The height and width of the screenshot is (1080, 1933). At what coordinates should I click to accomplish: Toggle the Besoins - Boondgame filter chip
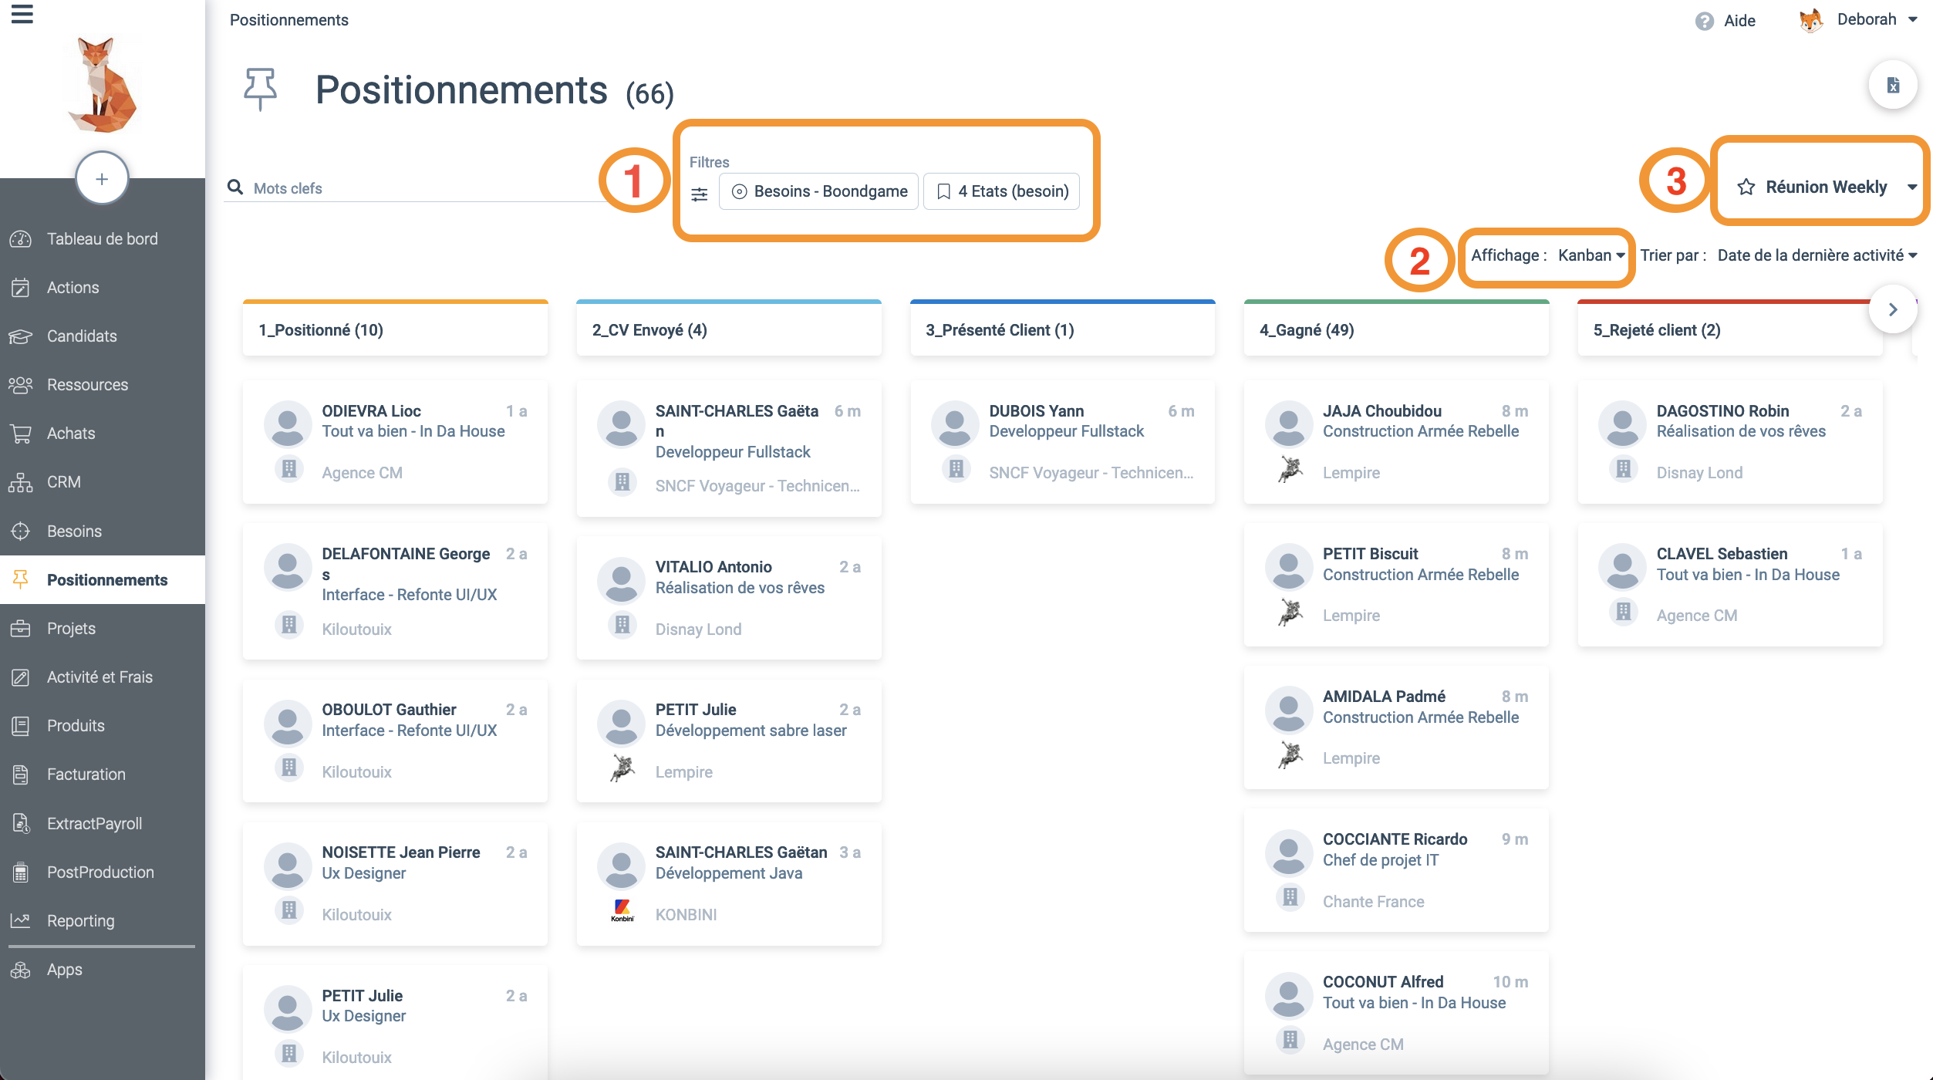(818, 191)
